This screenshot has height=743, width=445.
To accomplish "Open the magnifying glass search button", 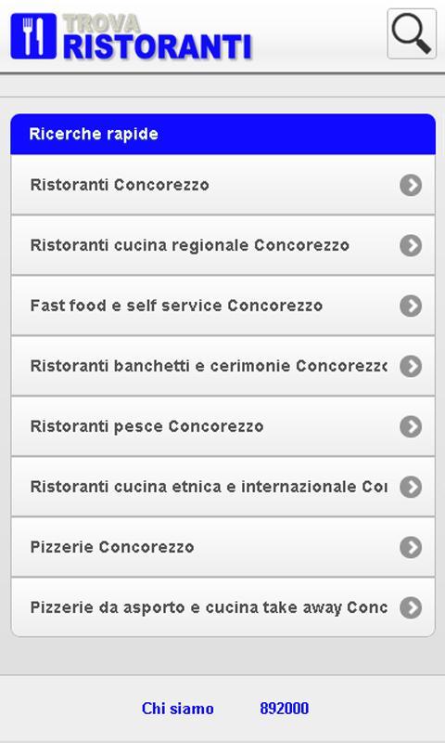I will click(x=412, y=33).
